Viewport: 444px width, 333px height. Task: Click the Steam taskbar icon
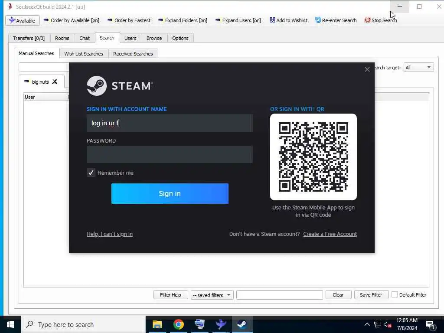pyautogui.click(x=242, y=324)
